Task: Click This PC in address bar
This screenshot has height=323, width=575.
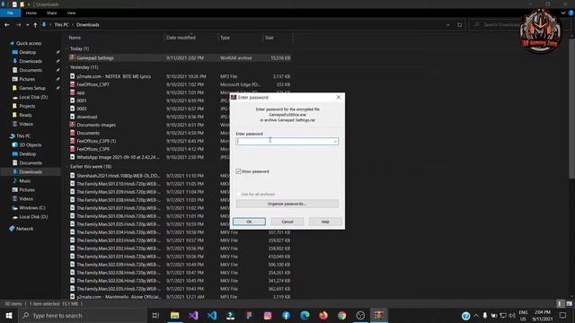Action: click(x=61, y=25)
